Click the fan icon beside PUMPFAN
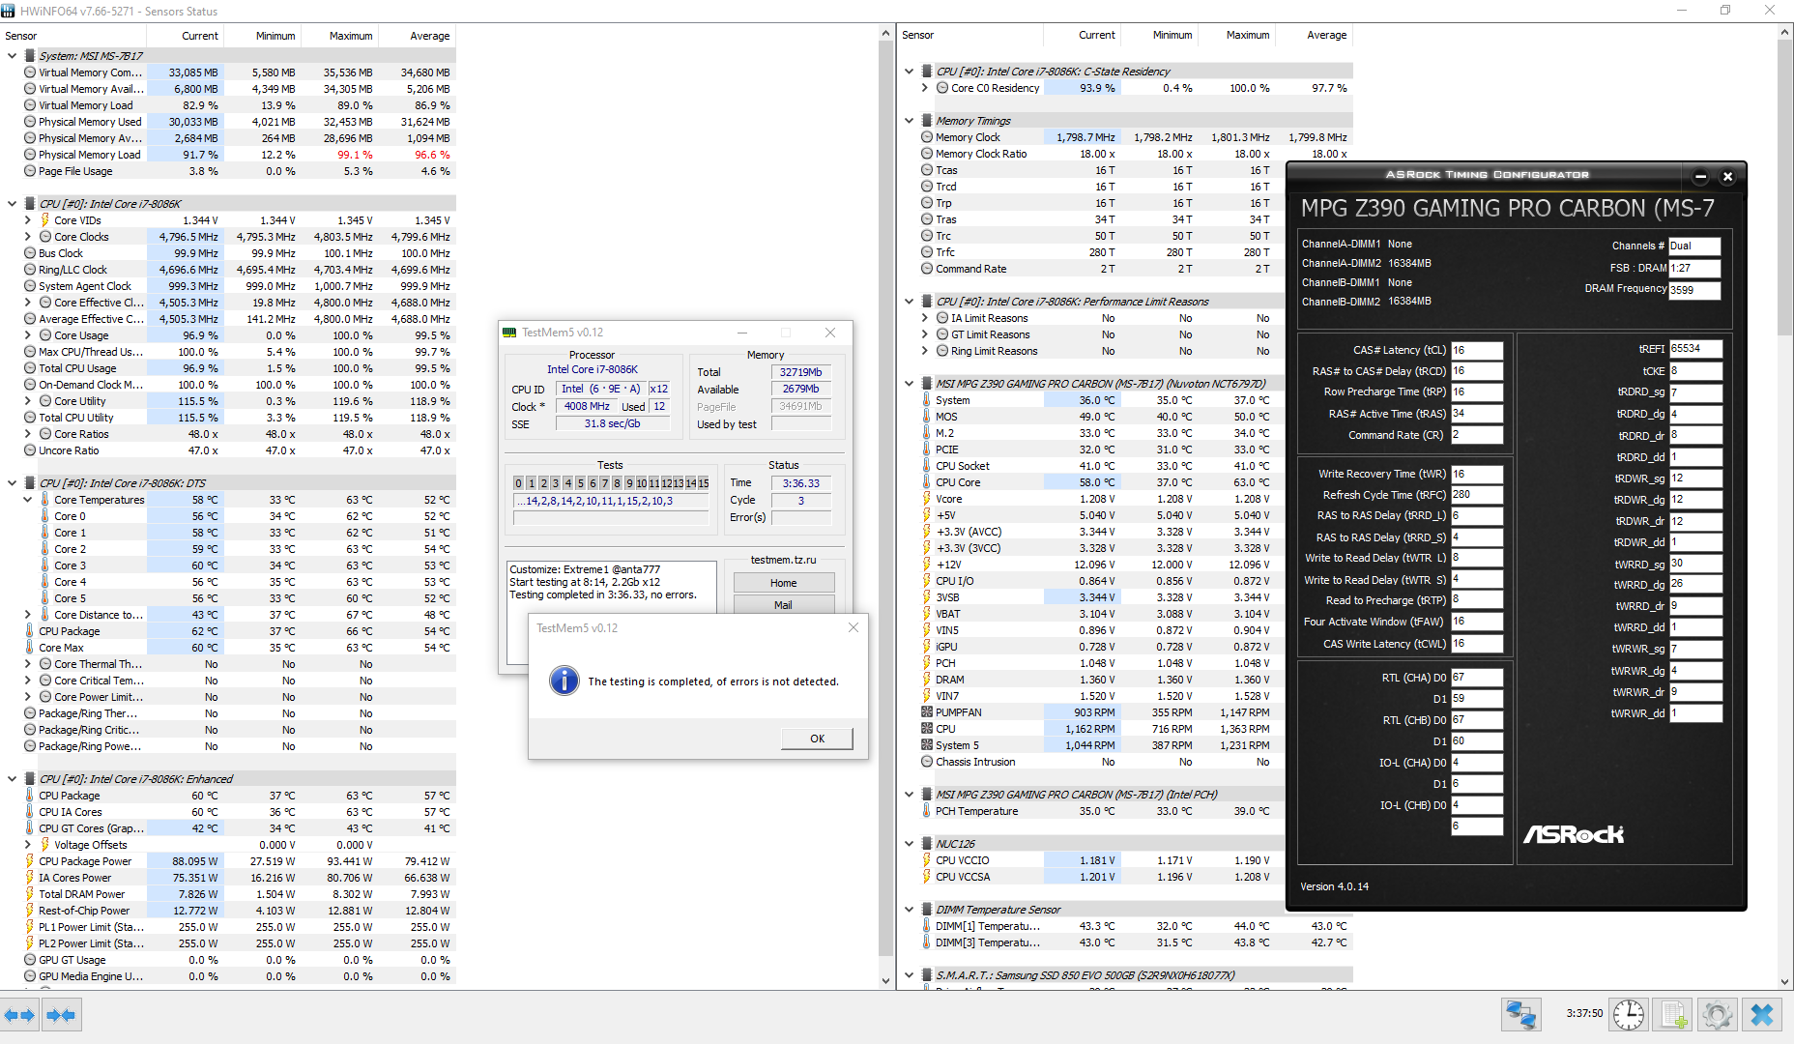 (926, 712)
